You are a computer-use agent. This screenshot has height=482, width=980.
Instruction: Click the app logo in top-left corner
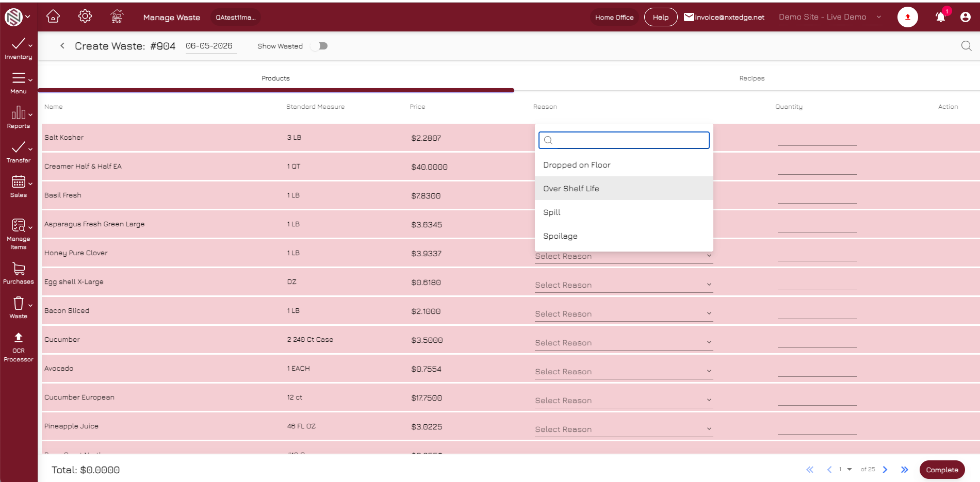click(x=13, y=17)
